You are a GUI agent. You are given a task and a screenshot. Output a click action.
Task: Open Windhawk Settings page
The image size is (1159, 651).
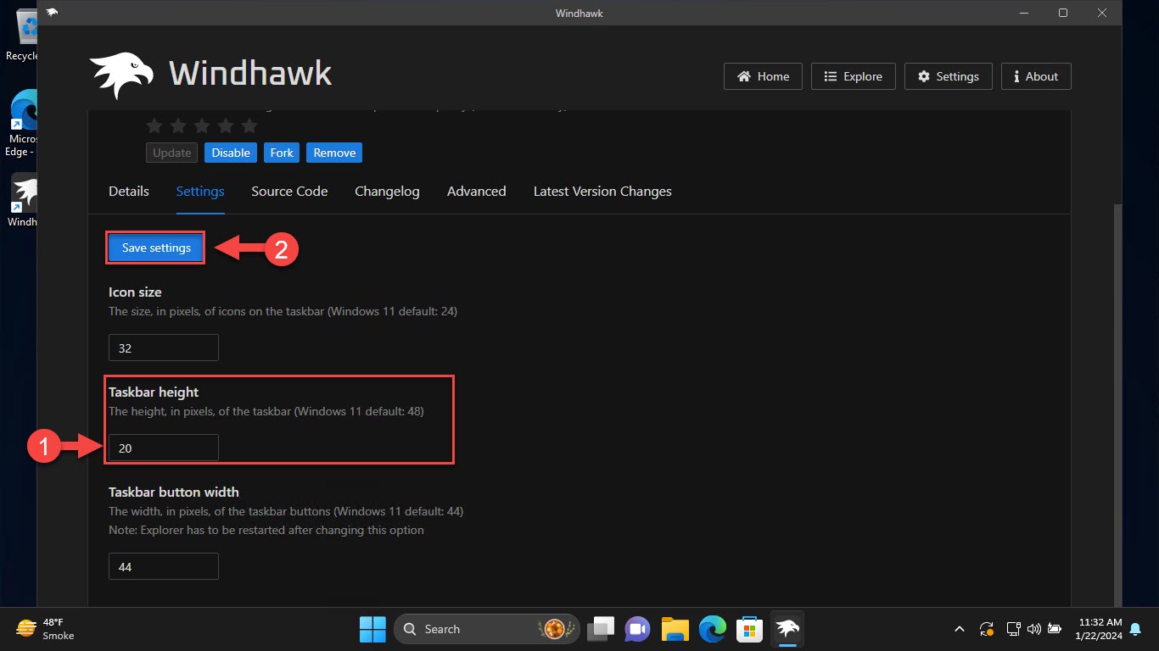pos(949,76)
